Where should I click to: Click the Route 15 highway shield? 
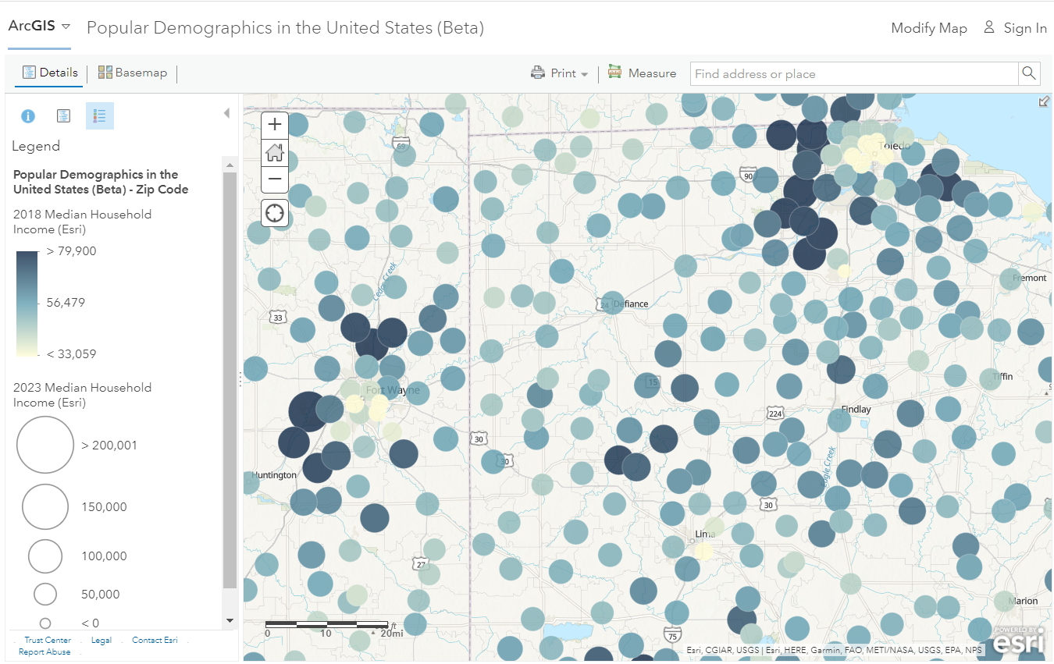[653, 382]
